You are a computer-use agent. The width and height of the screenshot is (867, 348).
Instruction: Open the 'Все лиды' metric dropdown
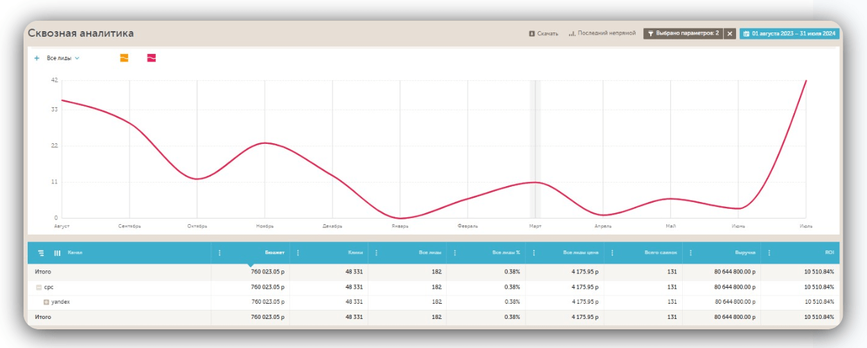pyautogui.click(x=63, y=58)
